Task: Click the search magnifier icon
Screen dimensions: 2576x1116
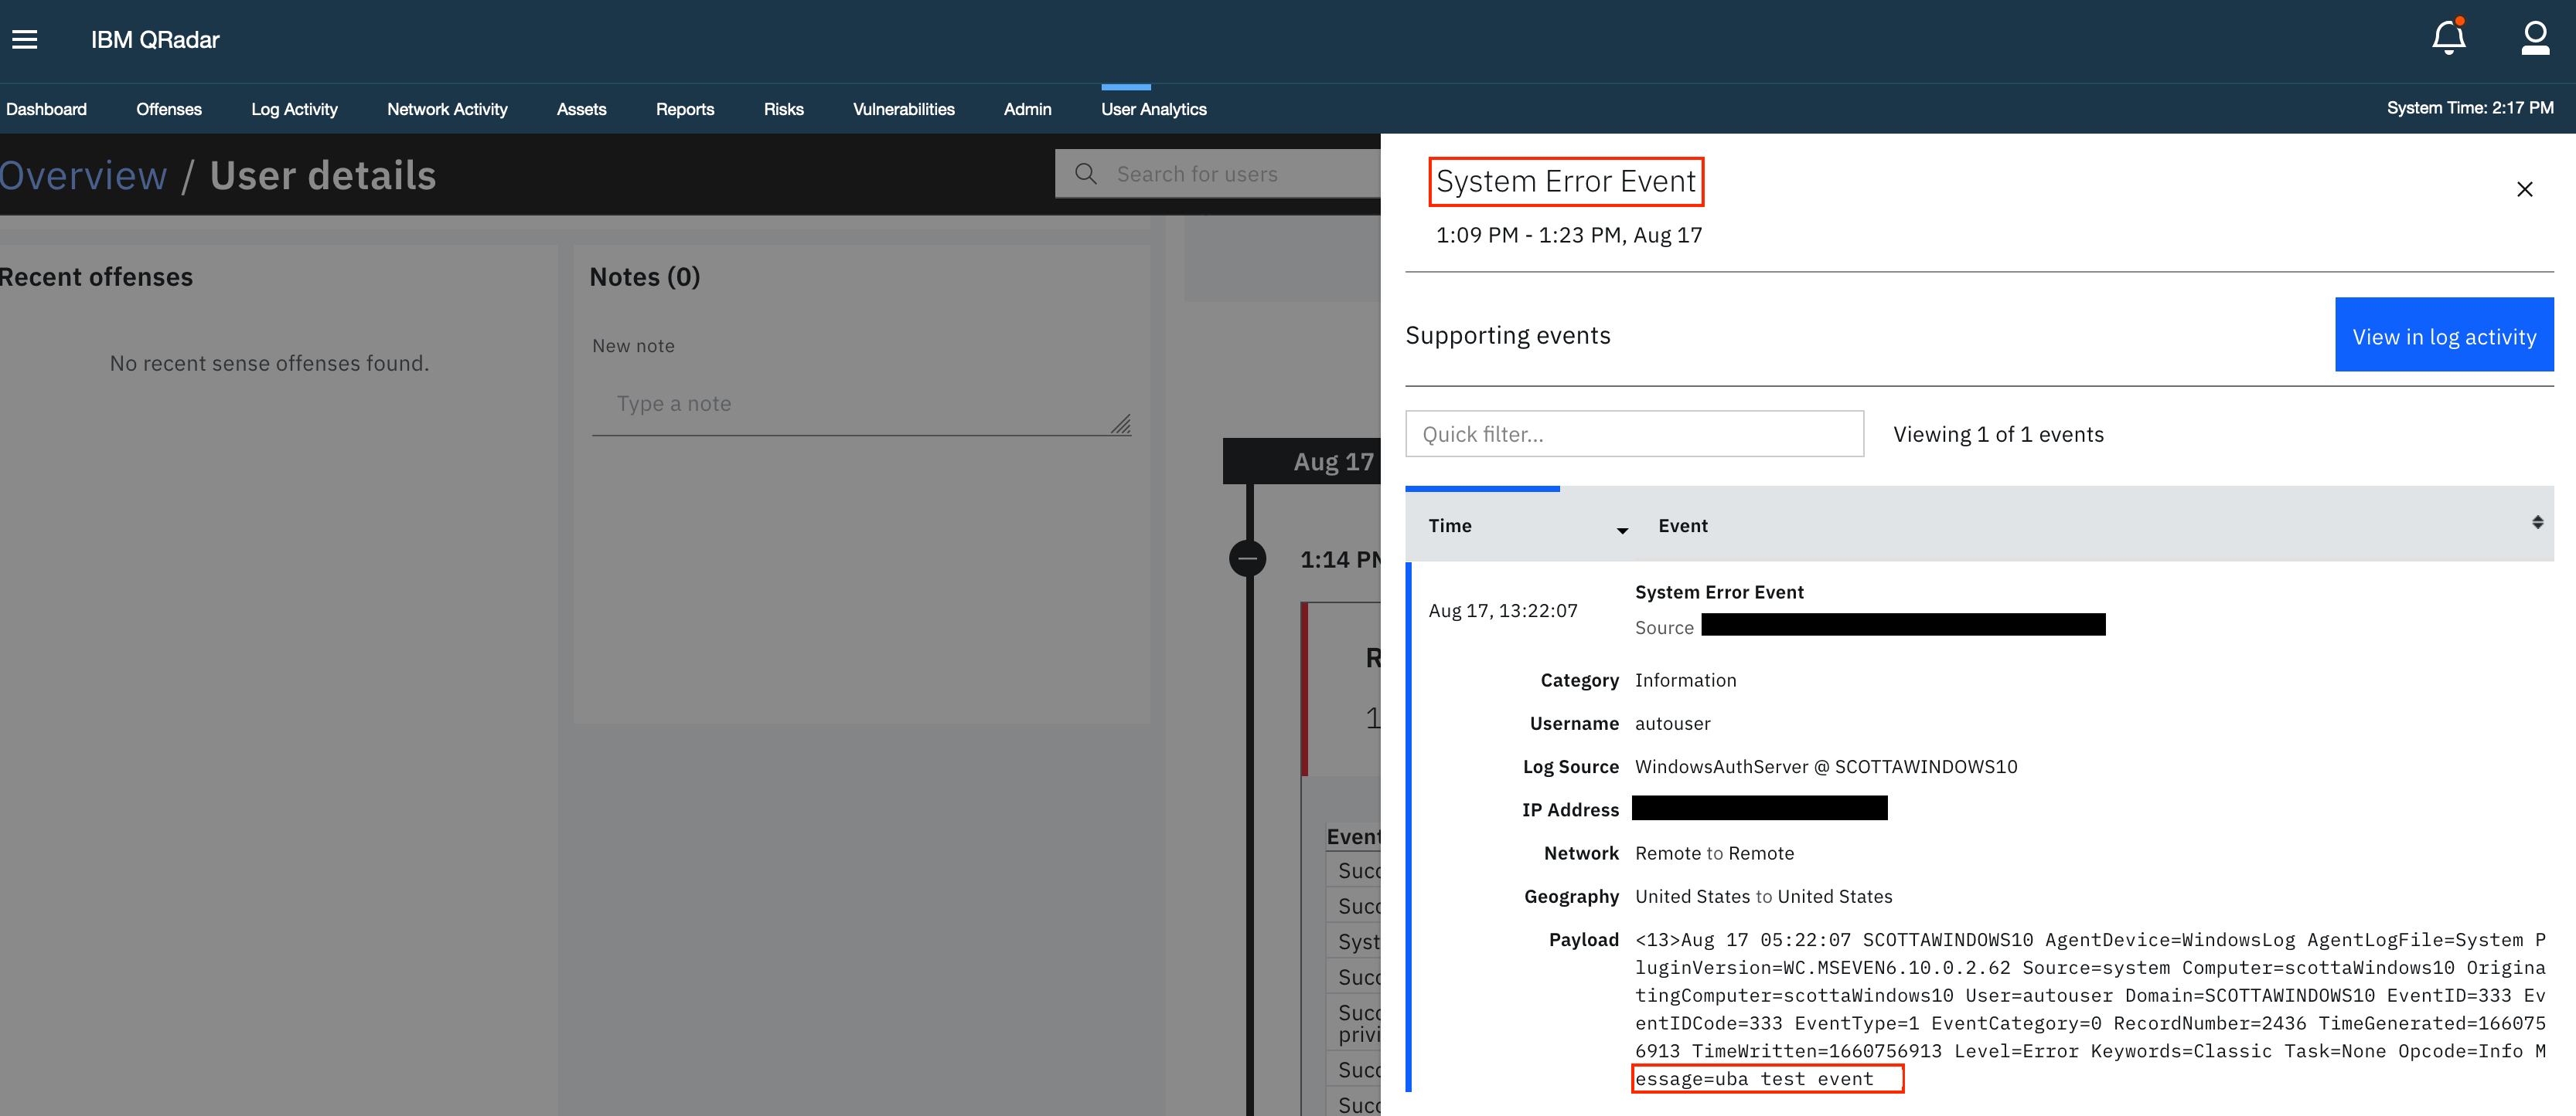Action: [1086, 173]
